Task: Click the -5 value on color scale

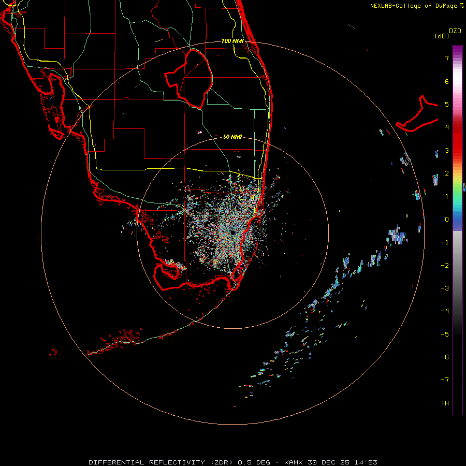Action: [x=445, y=334]
